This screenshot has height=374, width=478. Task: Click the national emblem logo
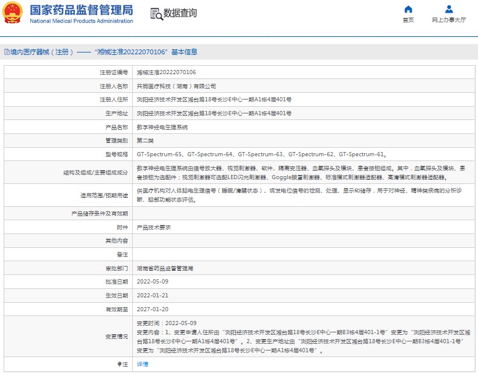[x=13, y=13]
